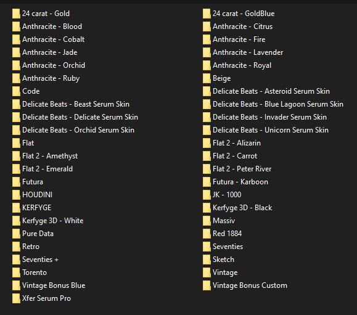This screenshot has width=357, height=315.
Task: Select the Anthracite - Citrus folder icon
Action: [x=207, y=27]
